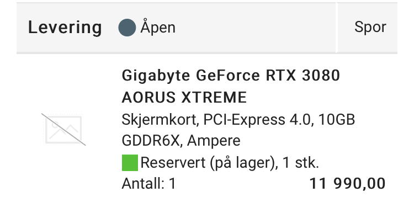Click the Antall: 1 quantity text
The image size is (414, 208).
coord(148,184)
